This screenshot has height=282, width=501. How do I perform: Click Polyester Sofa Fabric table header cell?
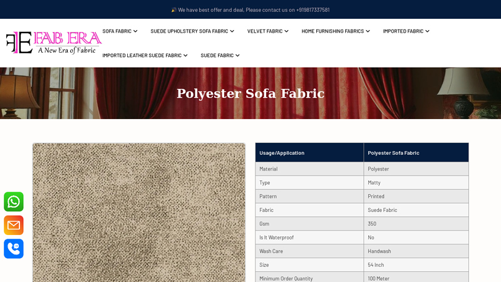point(416,152)
